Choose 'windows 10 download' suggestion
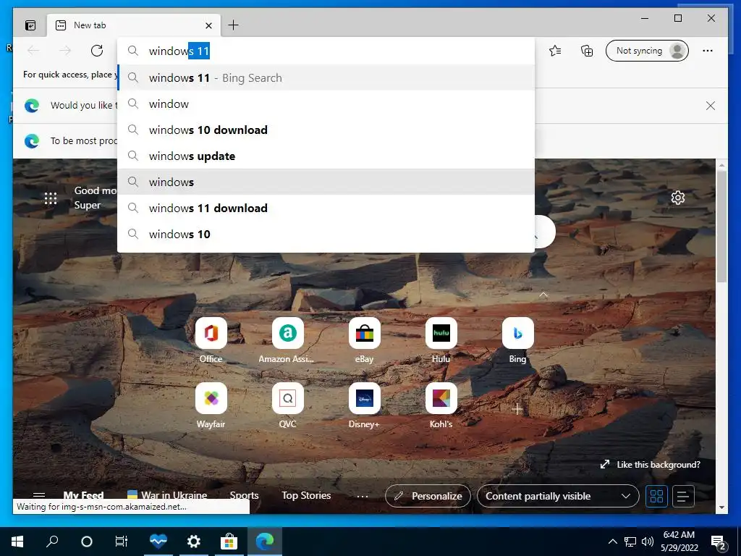Screen dimensions: 741x556 pyautogui.click(x=326, y=130)
